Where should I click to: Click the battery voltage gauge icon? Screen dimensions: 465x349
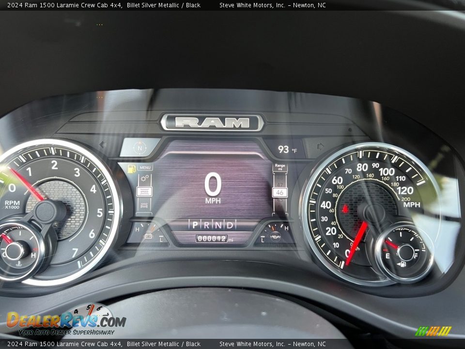click(x=148, y=236)
